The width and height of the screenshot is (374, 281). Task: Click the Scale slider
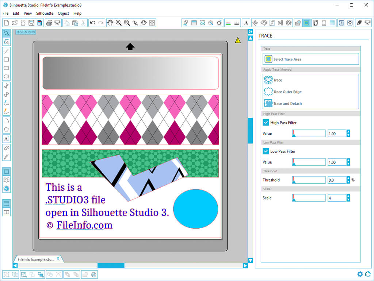tap(309, 198)
